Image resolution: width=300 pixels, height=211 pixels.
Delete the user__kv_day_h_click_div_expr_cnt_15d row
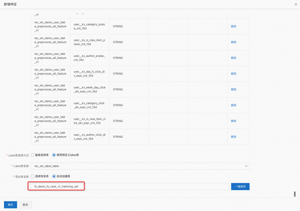tap(234, 74)
